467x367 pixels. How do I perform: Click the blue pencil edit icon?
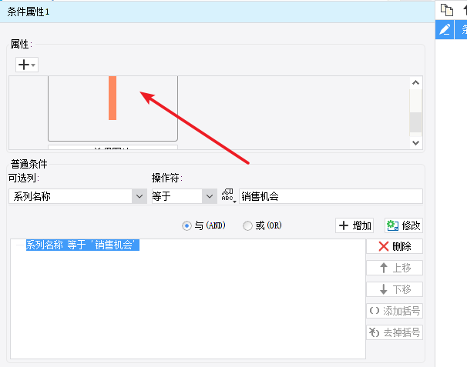445,29
